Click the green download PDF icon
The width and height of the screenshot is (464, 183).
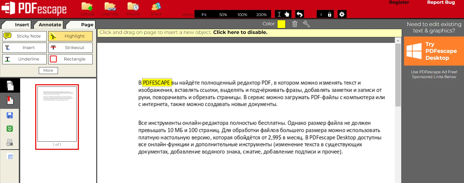(10, 129)
